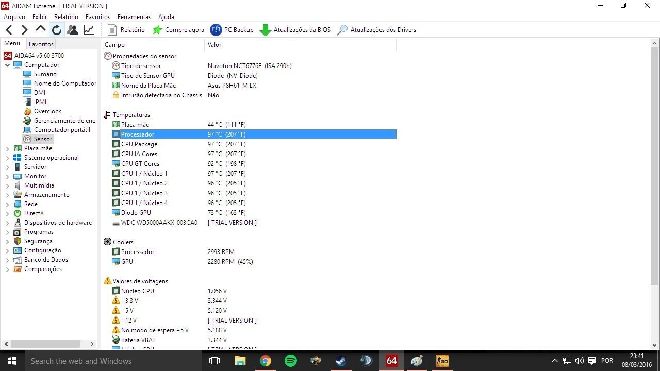Viewport: 660px width, 371px height.
Task: Click the Windows Start button
Action: [12, 361]
